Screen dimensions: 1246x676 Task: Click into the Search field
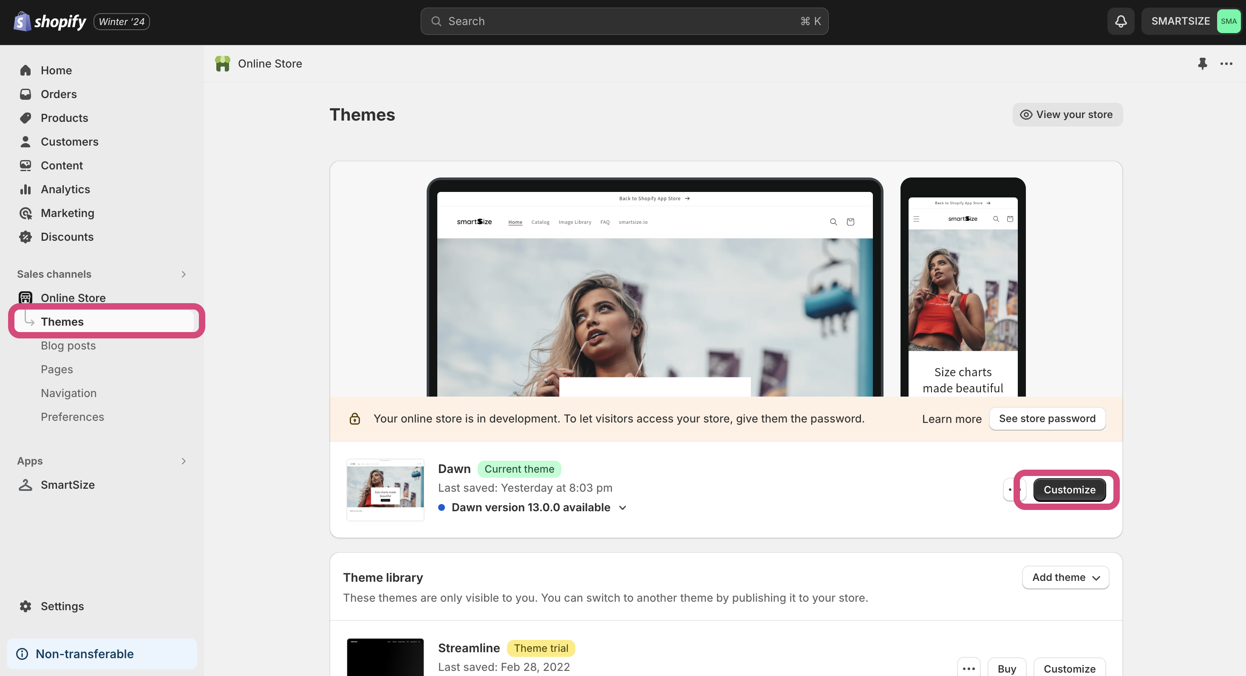tap(624, 21)
